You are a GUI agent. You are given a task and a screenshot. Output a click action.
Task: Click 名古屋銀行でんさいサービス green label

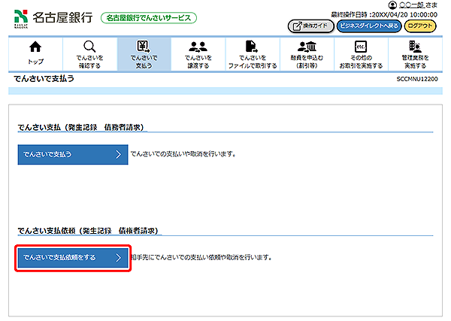coord(148,17)
